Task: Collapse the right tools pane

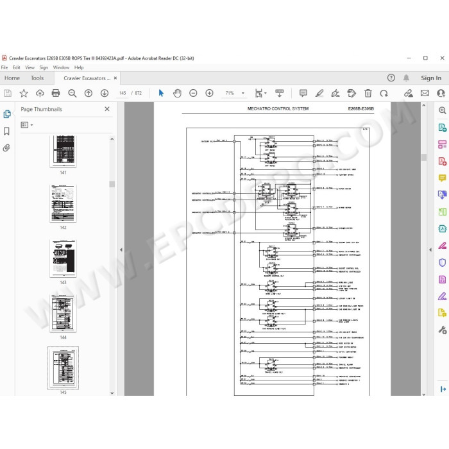Action: tap(430, 250)
